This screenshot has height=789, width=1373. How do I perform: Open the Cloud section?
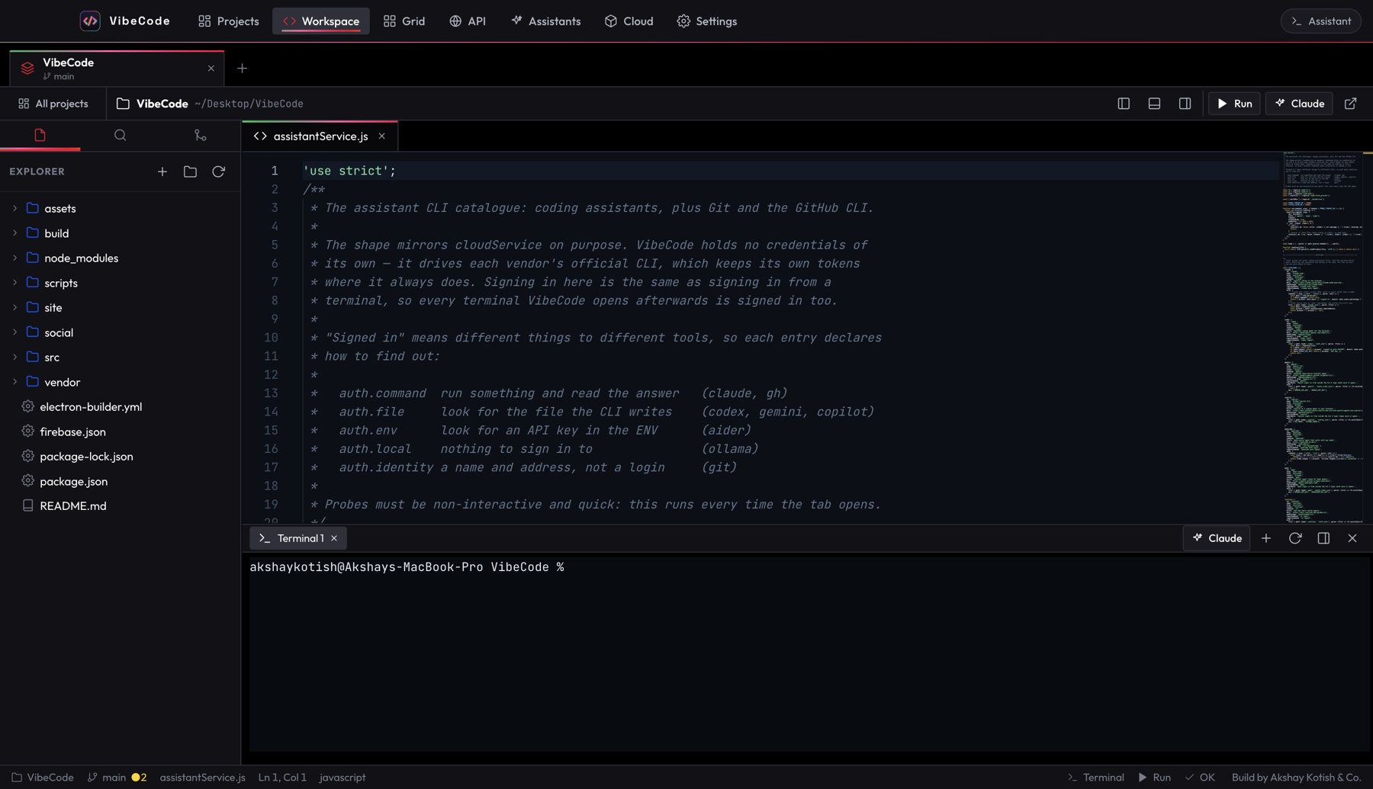pos(629,21)
